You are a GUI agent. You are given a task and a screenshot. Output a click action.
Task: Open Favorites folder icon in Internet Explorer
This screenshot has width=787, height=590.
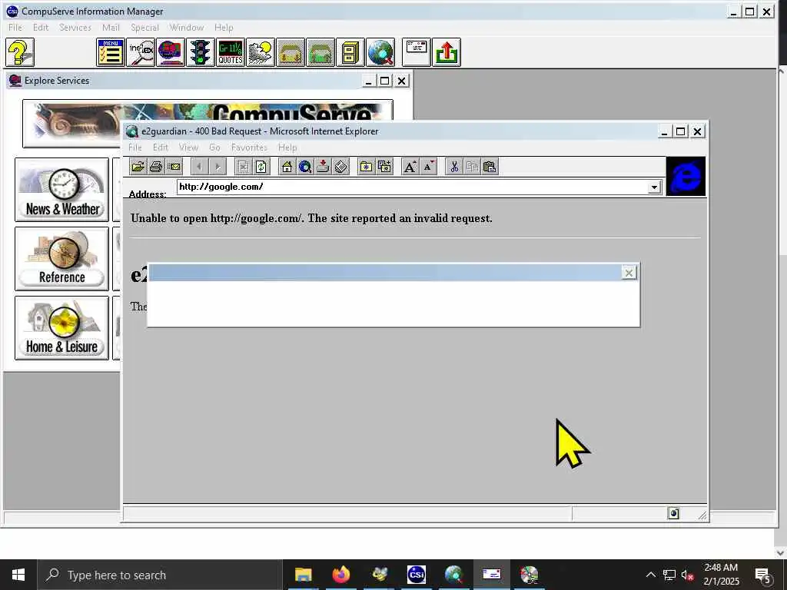[367, 167]
